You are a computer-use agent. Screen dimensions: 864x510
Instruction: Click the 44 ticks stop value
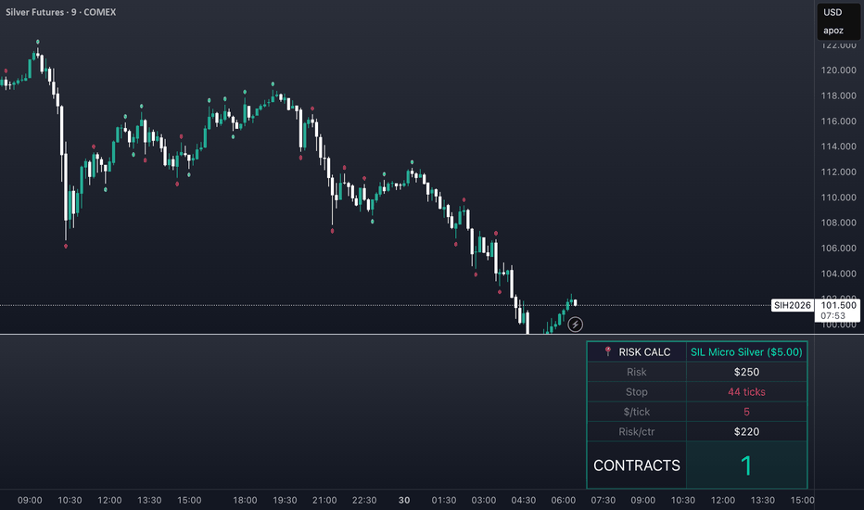pos(746,391)
